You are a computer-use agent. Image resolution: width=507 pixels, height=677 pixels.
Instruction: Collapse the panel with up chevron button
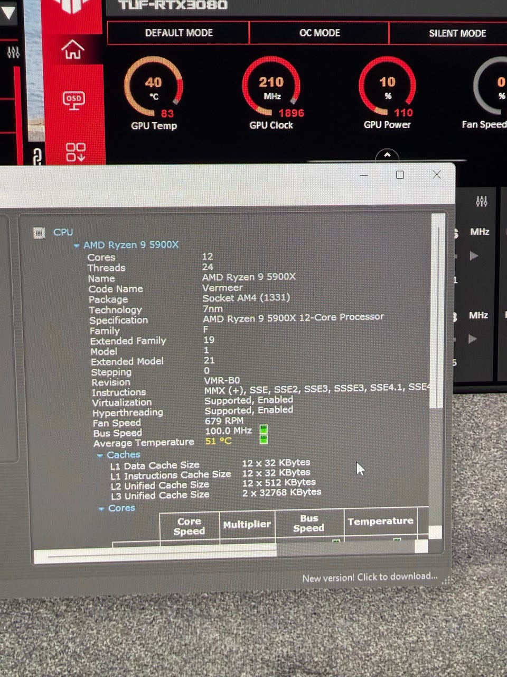pos(387,155)
